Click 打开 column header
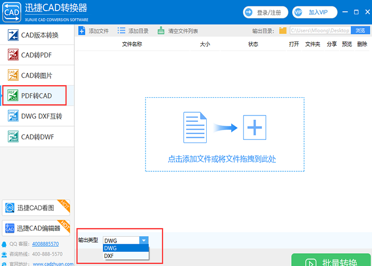The image size is (372, 266). point(294,44)
